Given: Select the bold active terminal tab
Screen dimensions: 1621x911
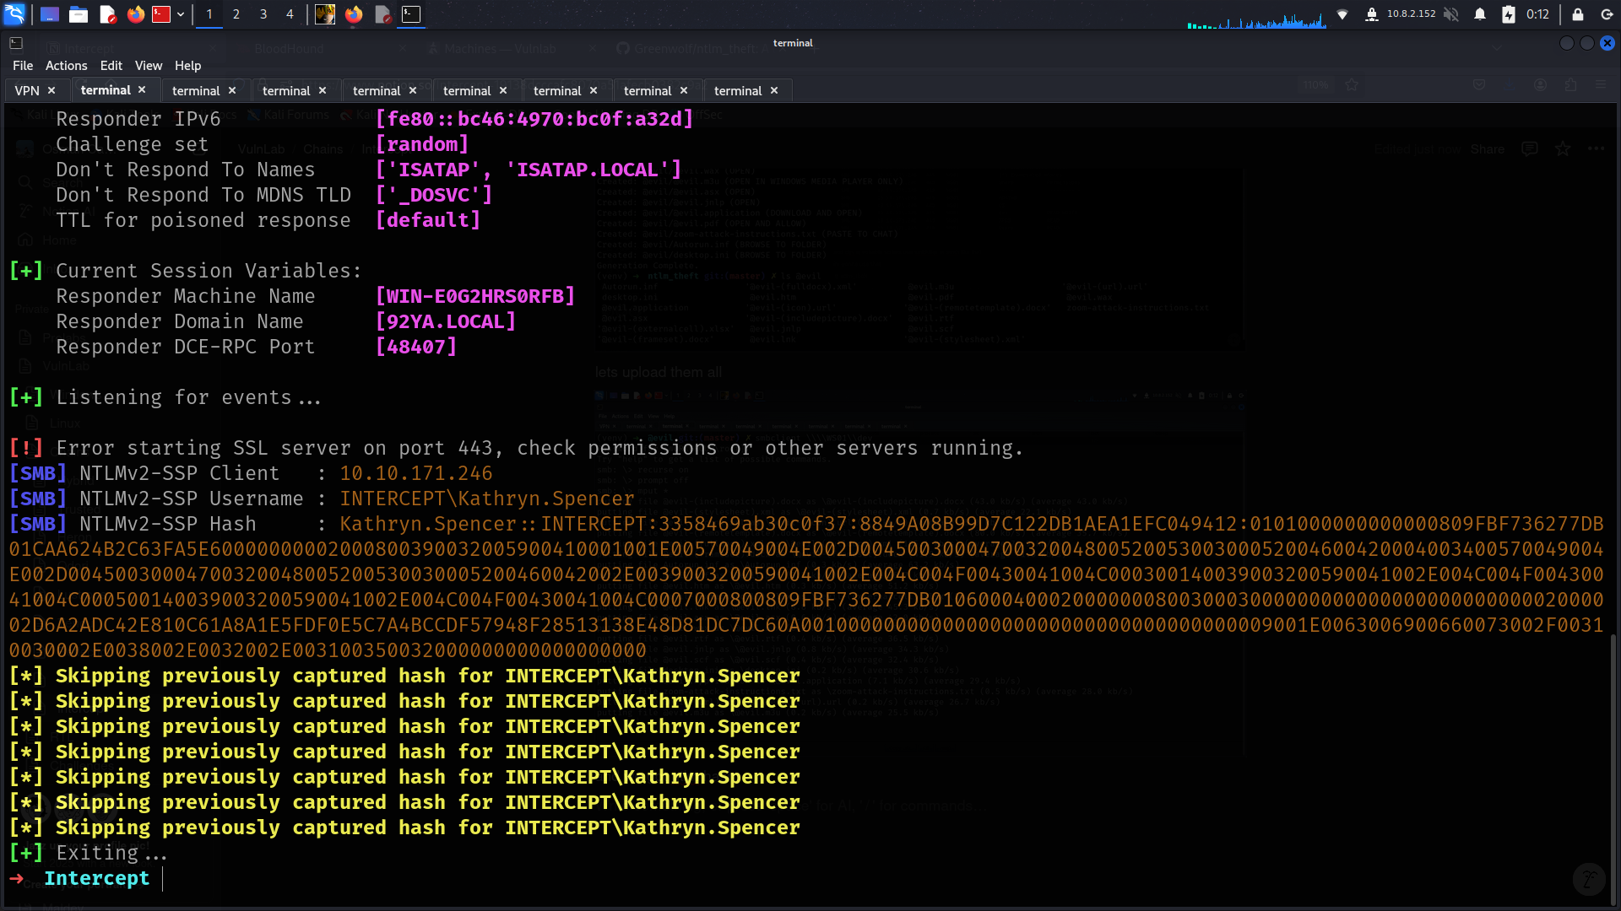Looking at the screenshot, I should (x=106, y=90).
